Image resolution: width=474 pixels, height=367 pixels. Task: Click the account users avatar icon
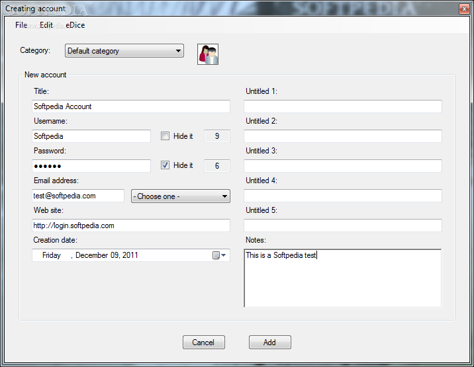(208, 54)
